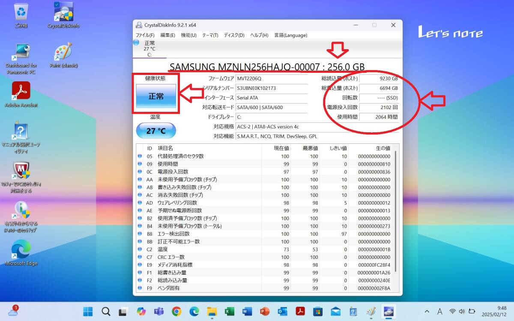Select the McAfee security desktop shortcut
This screenshot has width=514, height=321.
pyautogui.click(x=21, y=177)
